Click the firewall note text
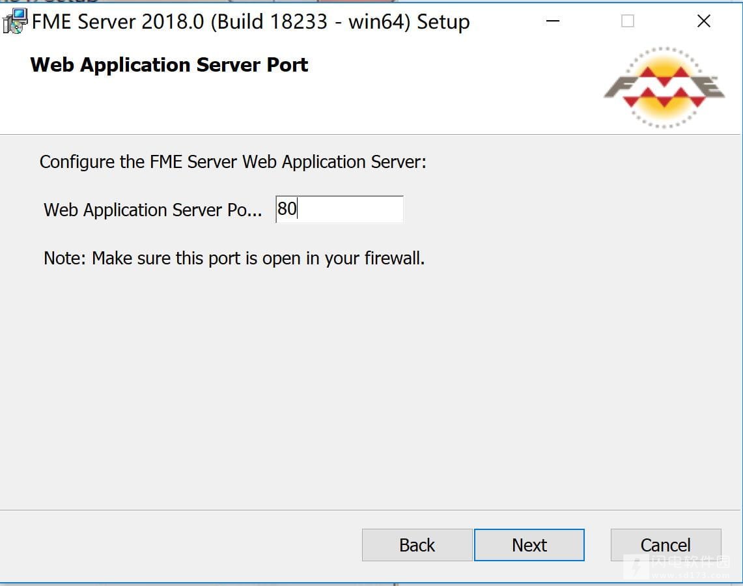 coord(234,258)
